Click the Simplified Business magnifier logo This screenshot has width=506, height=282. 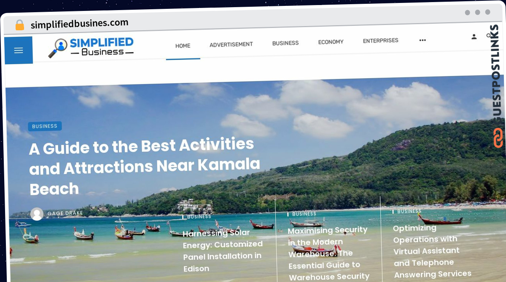coord(91,47)
